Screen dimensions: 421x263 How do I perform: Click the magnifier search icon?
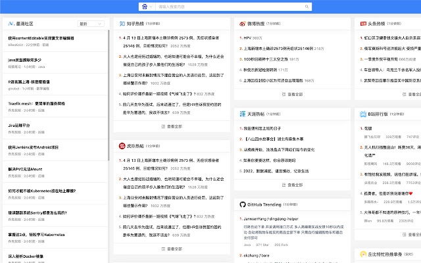pos(307,7)
